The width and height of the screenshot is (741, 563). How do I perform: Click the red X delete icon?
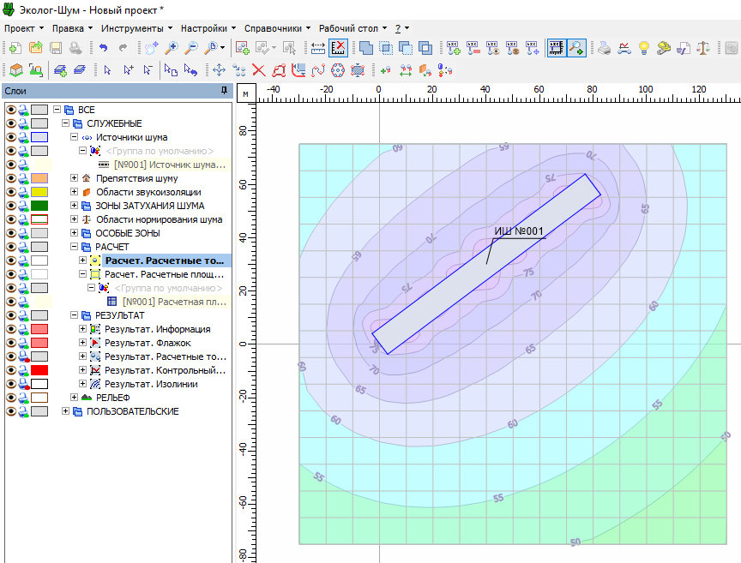258,70
